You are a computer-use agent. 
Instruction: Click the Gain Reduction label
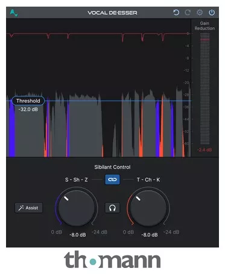pos(204,26)
